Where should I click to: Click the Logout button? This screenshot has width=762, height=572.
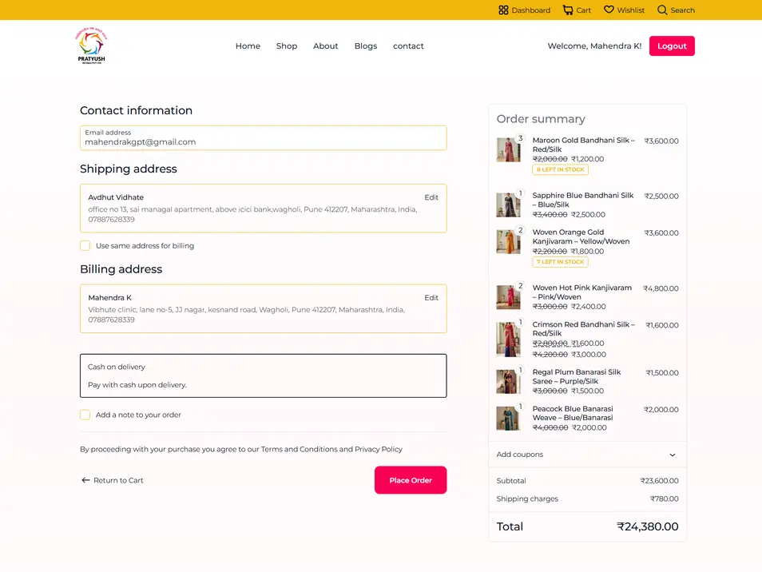(x=672, y=46)
